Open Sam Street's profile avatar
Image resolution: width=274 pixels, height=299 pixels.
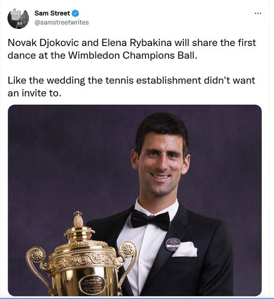pyautogui.click(x=18, y=18)
